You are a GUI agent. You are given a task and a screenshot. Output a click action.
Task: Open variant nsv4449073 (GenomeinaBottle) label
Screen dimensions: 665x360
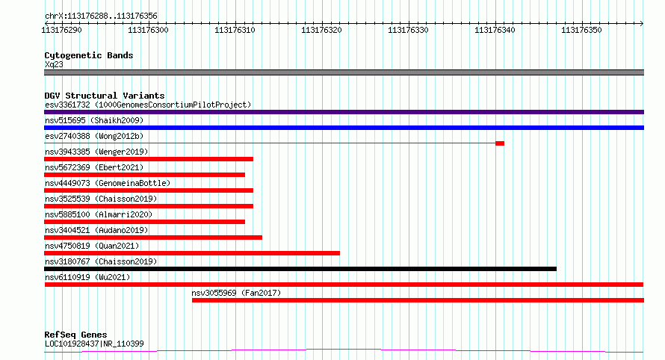point(108,183)
